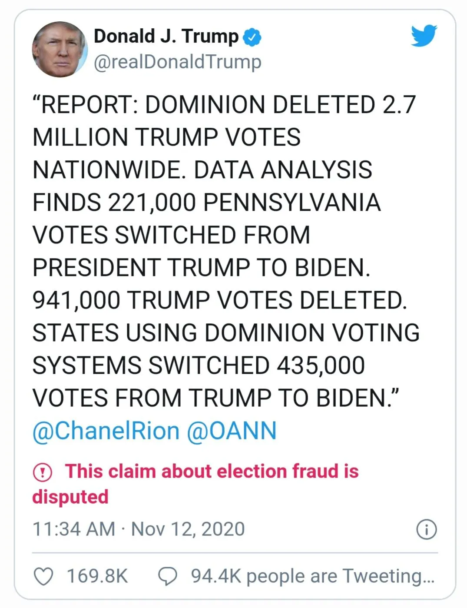Image resolution: width=467 pixels, height=608 pixels.
Task: Click the reply speech bubble icon
Action: [x=167, y=576]
